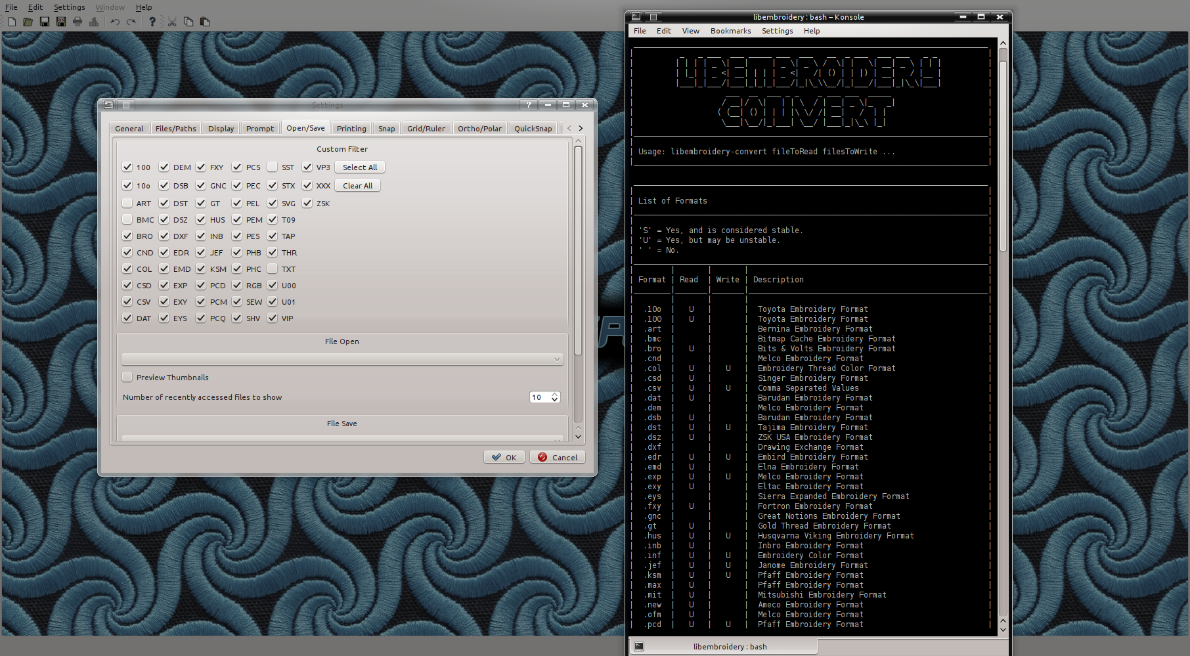Viewport: 1190px width, 656px height.
Task: Switch to the General tab
Action: (x=129, y=129)
